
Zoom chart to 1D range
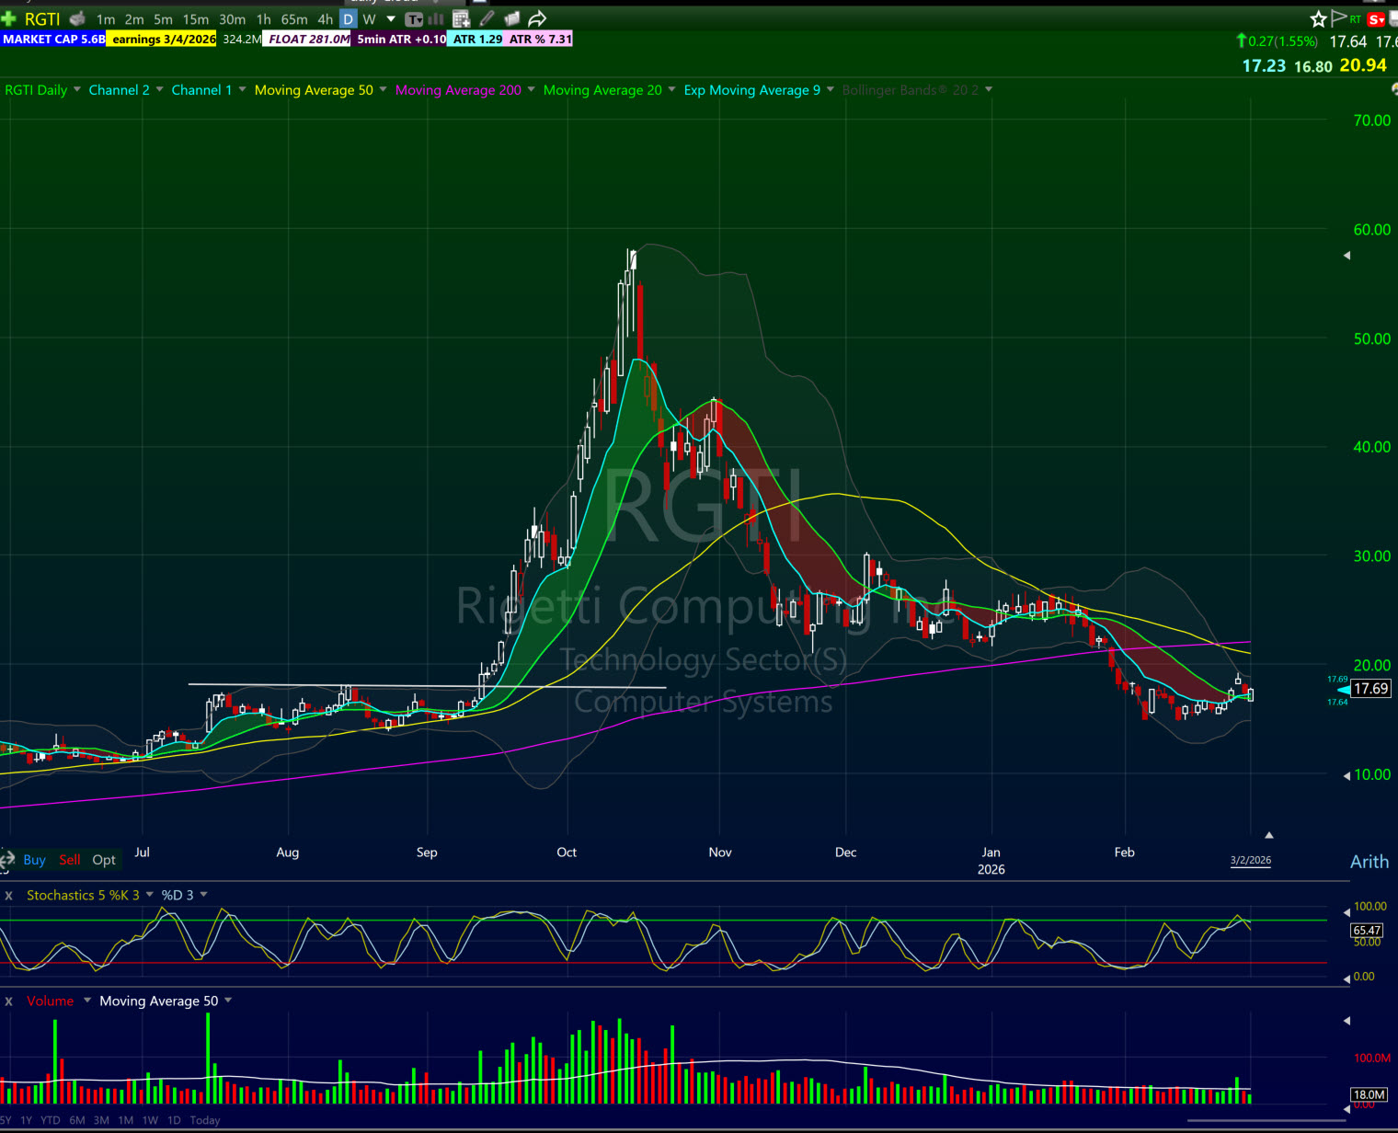click(x=174, y=1120)
